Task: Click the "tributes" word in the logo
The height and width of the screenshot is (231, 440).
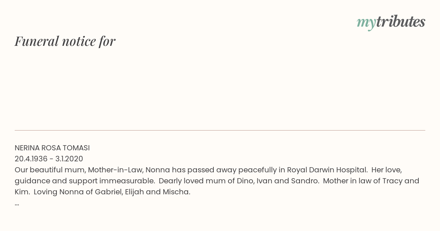Action: (400, 22)
